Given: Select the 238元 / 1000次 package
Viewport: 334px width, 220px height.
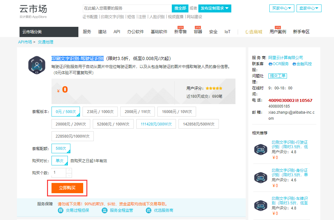Looking at the screenshot, I should 100,111.
